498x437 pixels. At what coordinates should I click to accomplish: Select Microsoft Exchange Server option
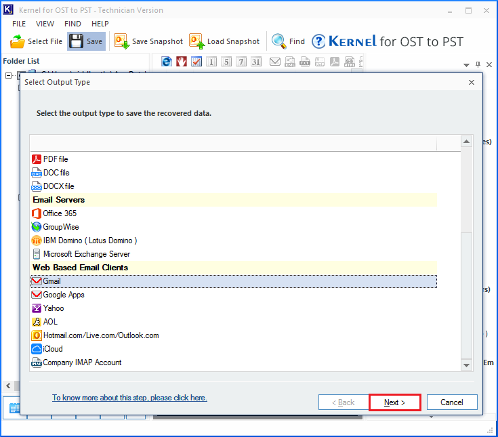(x=234, y=254)
